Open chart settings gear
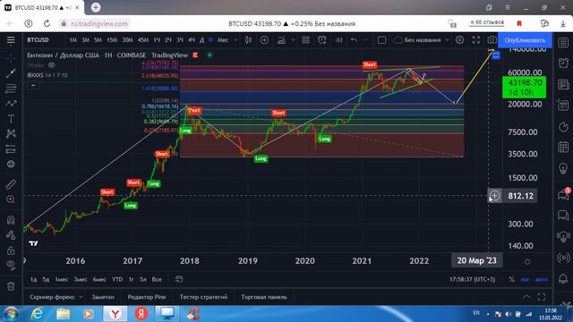The image size is (573, 322). pos(459,40)
